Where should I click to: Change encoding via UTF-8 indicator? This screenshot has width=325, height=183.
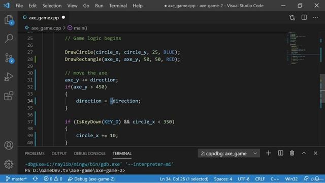(x=244, y=178)
